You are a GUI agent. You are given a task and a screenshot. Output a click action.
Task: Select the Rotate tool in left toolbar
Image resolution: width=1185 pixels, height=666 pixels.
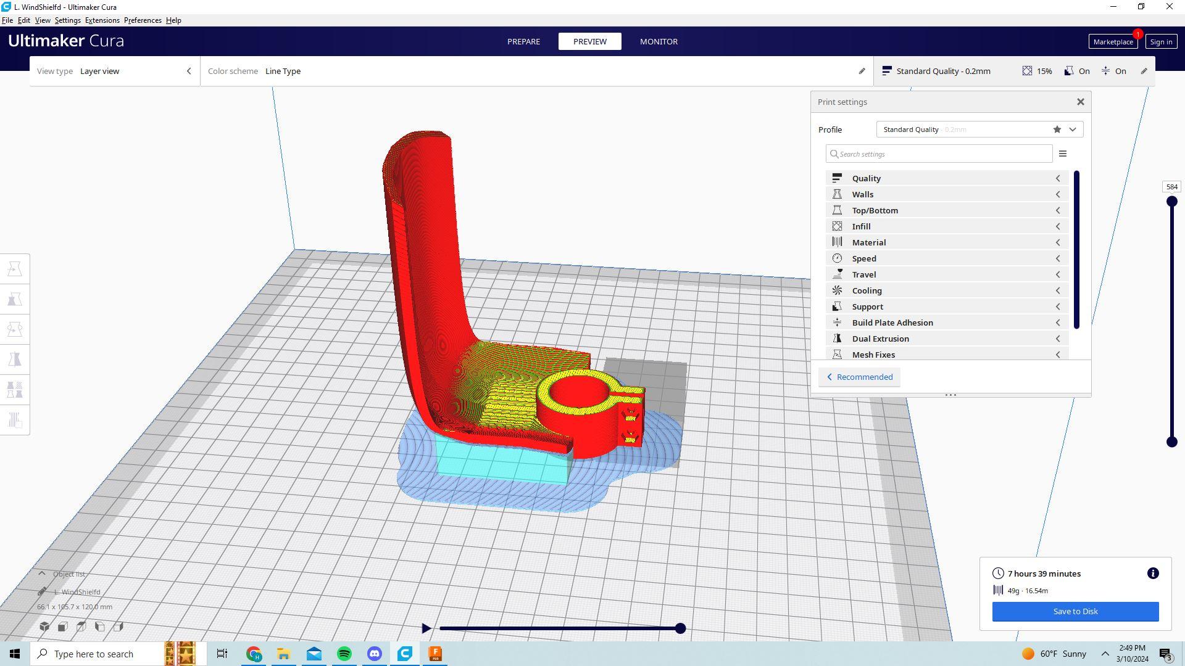tap(15, 329)
